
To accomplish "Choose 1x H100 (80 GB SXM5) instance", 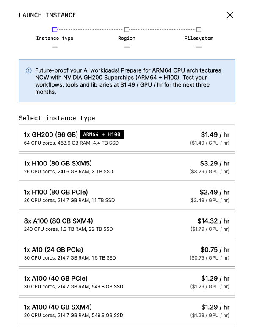I will pos(127,167).
